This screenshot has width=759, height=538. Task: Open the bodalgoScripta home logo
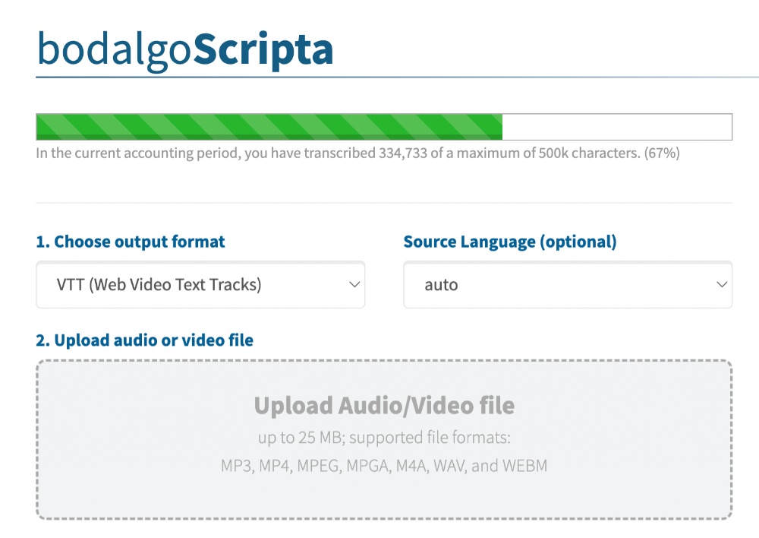(x=184, y=49)
